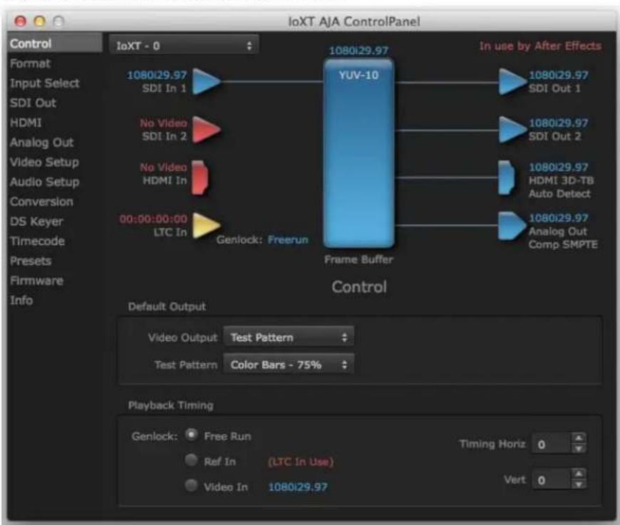This screenshot has width=620, height=525.
Task: Close the AJA ControlPanel window
Action: click(x=21, y=21)
